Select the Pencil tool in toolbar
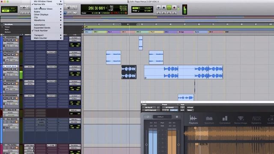Screen dimensions: 274x154 pyautogui.click(x=74, y=8)
